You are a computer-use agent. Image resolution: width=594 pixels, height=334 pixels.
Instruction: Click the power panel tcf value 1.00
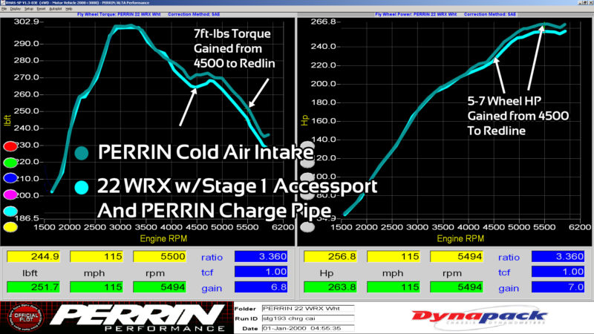coord(558,272)
